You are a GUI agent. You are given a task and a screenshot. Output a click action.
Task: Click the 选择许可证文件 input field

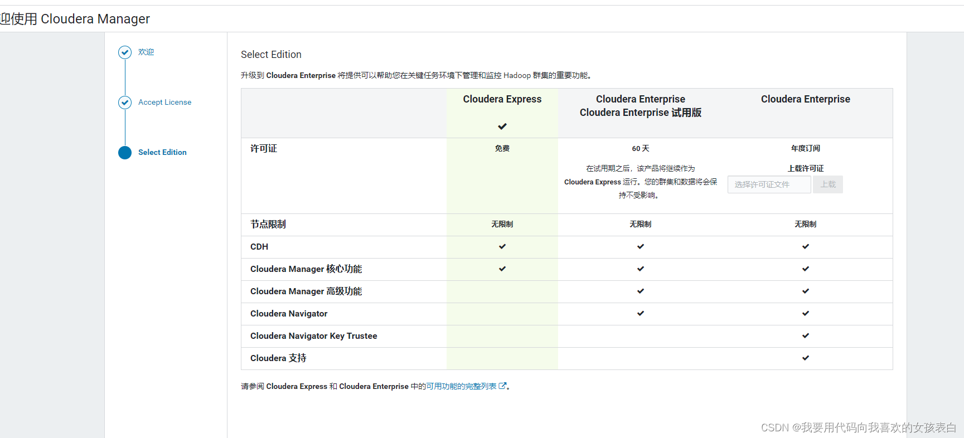769,184
